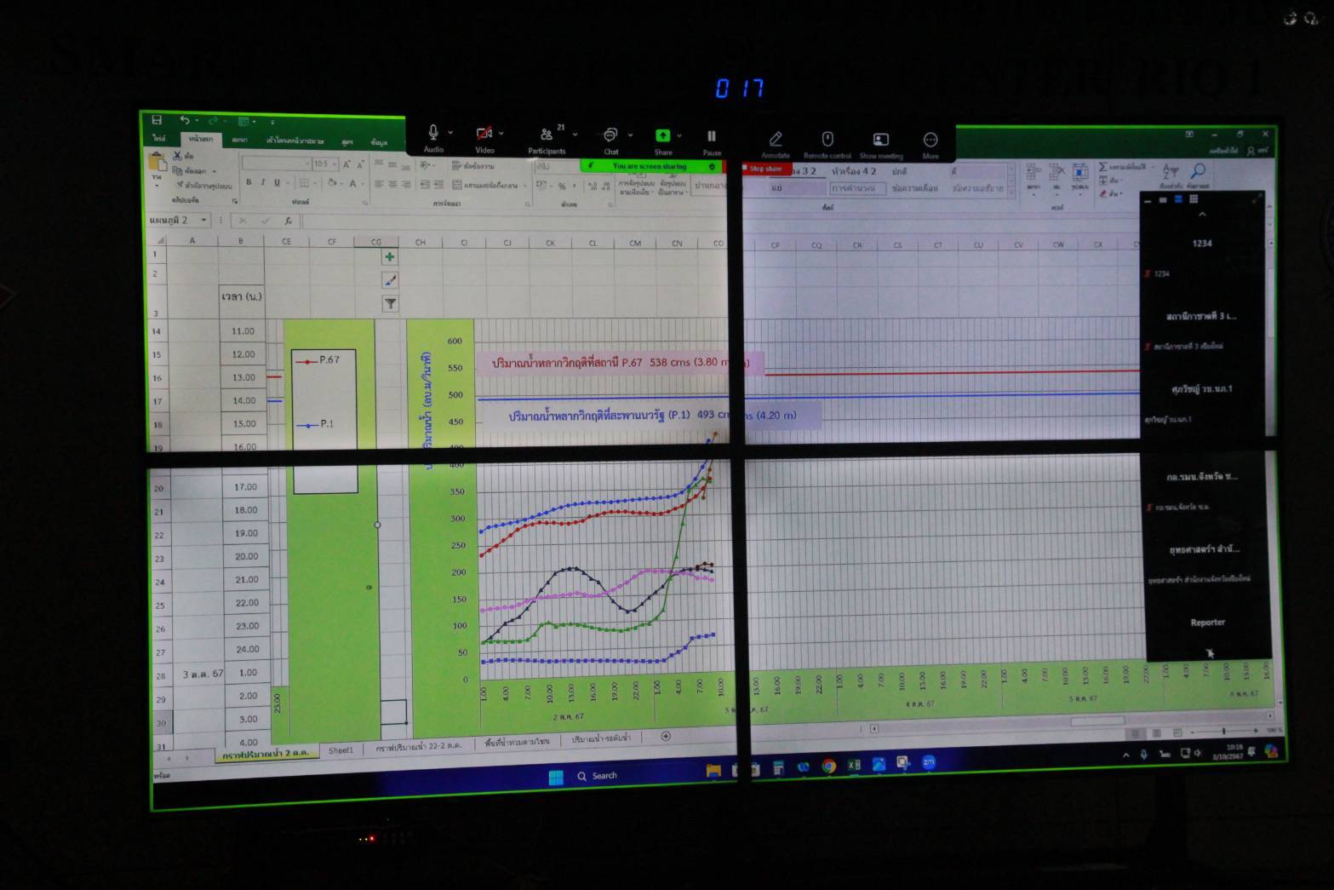Open Zoom from the taskbar
The image size is (1334, 890).
(x=929, y=762)
